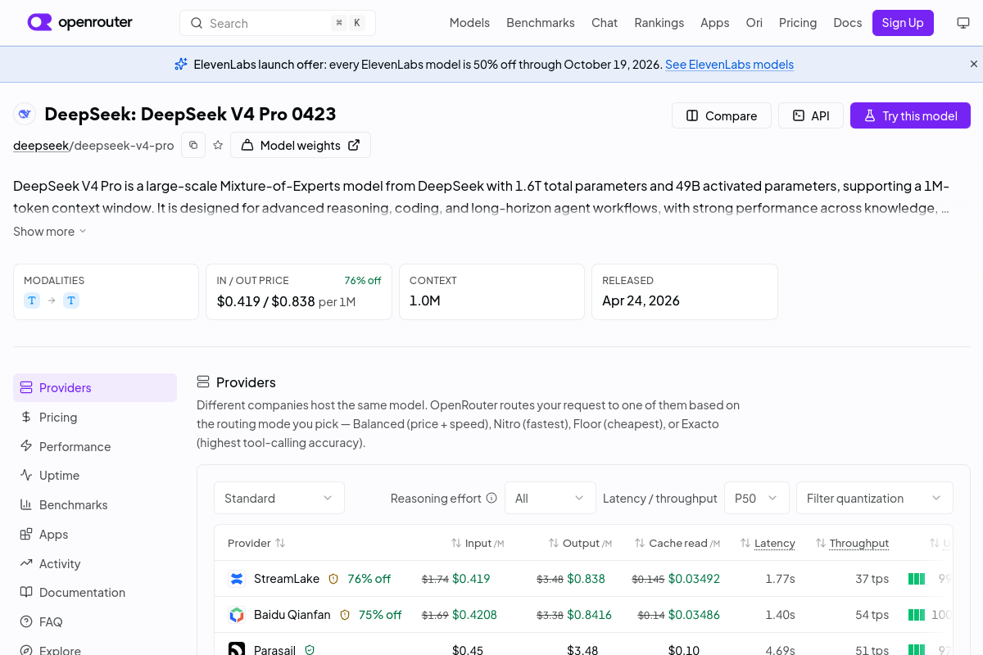Screen dimensions: 983x655
Task: Select Documentation in the sidebar
Action: (x=95, y=592)
